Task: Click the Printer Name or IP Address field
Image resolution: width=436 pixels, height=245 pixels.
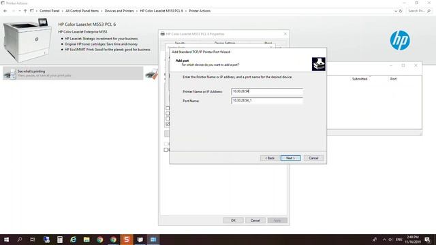Action: [267, 91]
